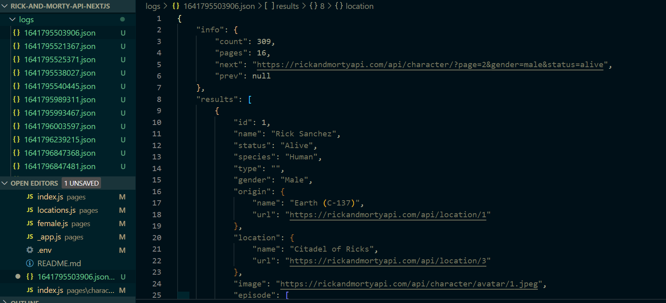The height and width of the screenshot is (303, 666).
Task: Click the "Earth (C-137)" value
Action: click(x=325, y=203)
